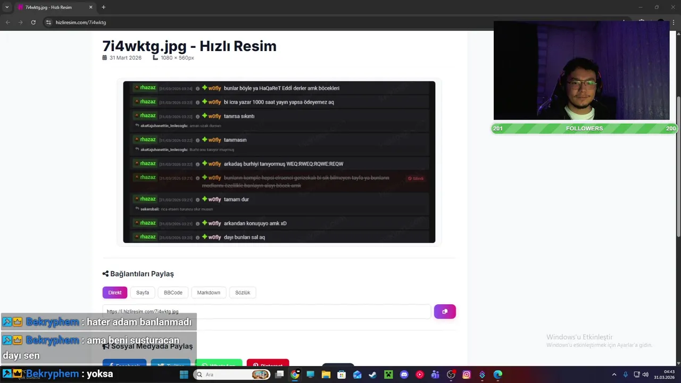Open a new tab with plus icon
Image resolution: width=681 pixels, height=383 pixels.
click(x=103, y=7)
